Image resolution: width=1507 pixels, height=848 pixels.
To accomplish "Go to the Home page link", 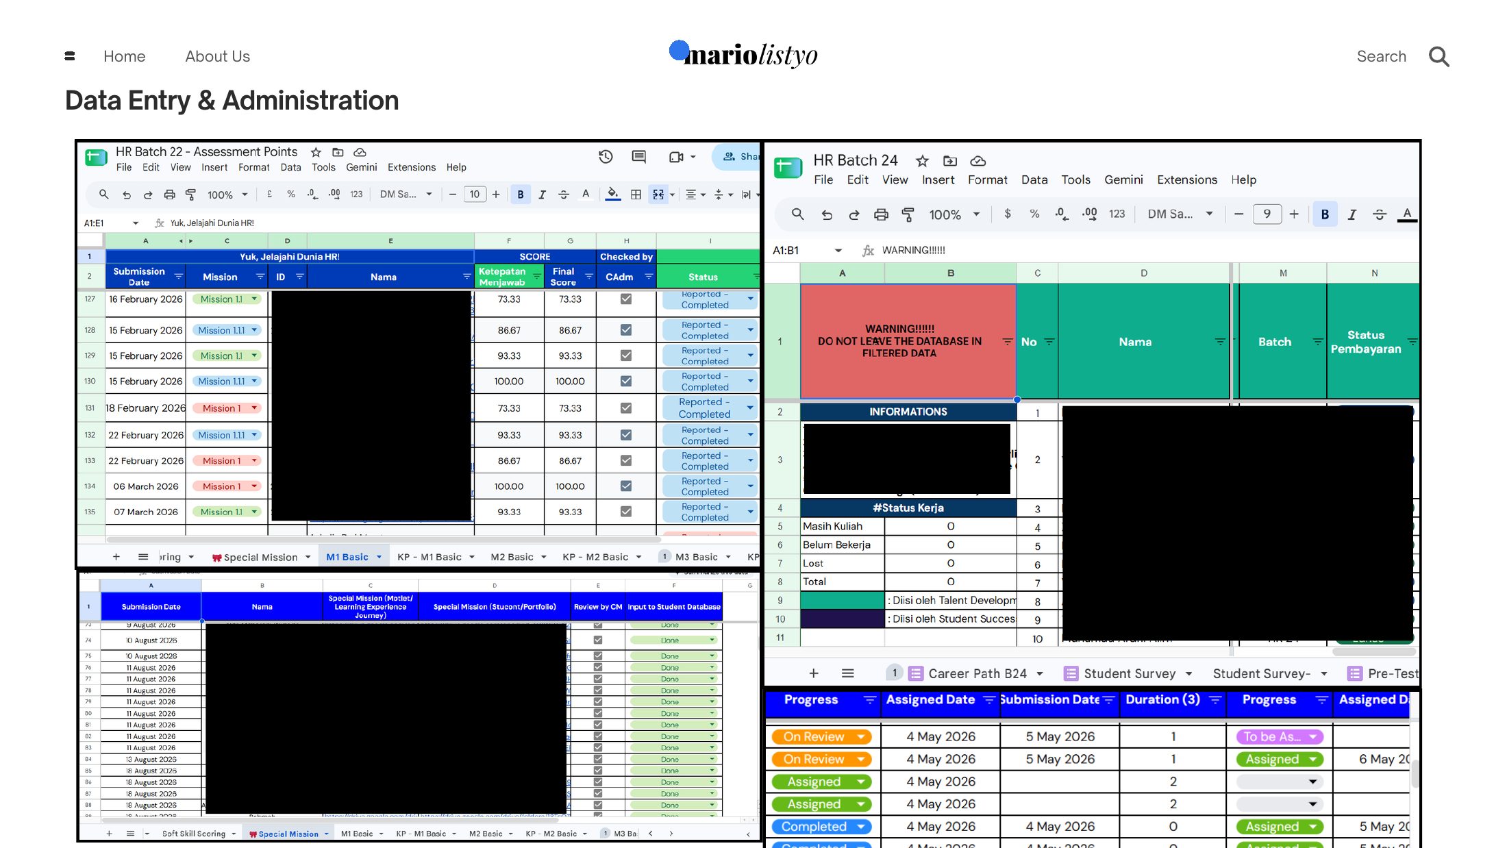I will click(x=125, y=56).
